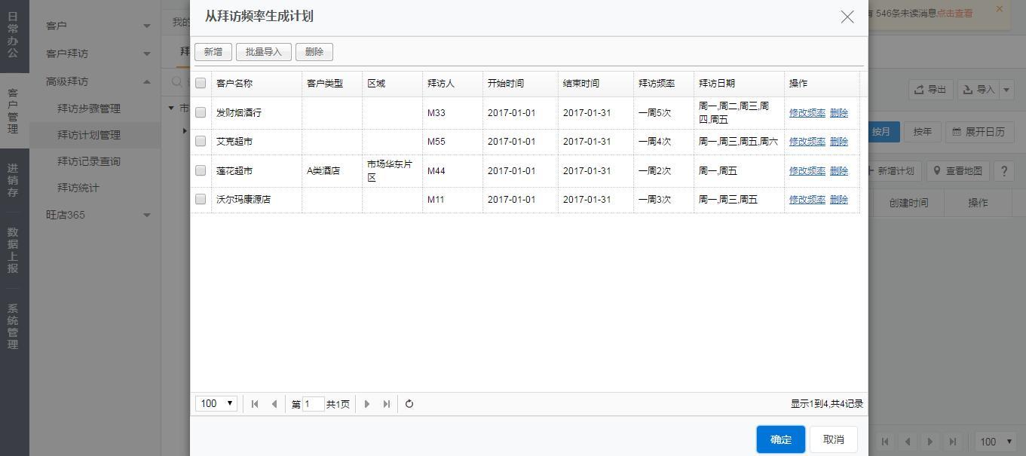Toggle the select-all checkbox in table header

201,83
